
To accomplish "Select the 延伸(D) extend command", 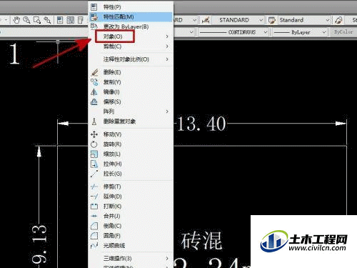I will pos(131,197).
